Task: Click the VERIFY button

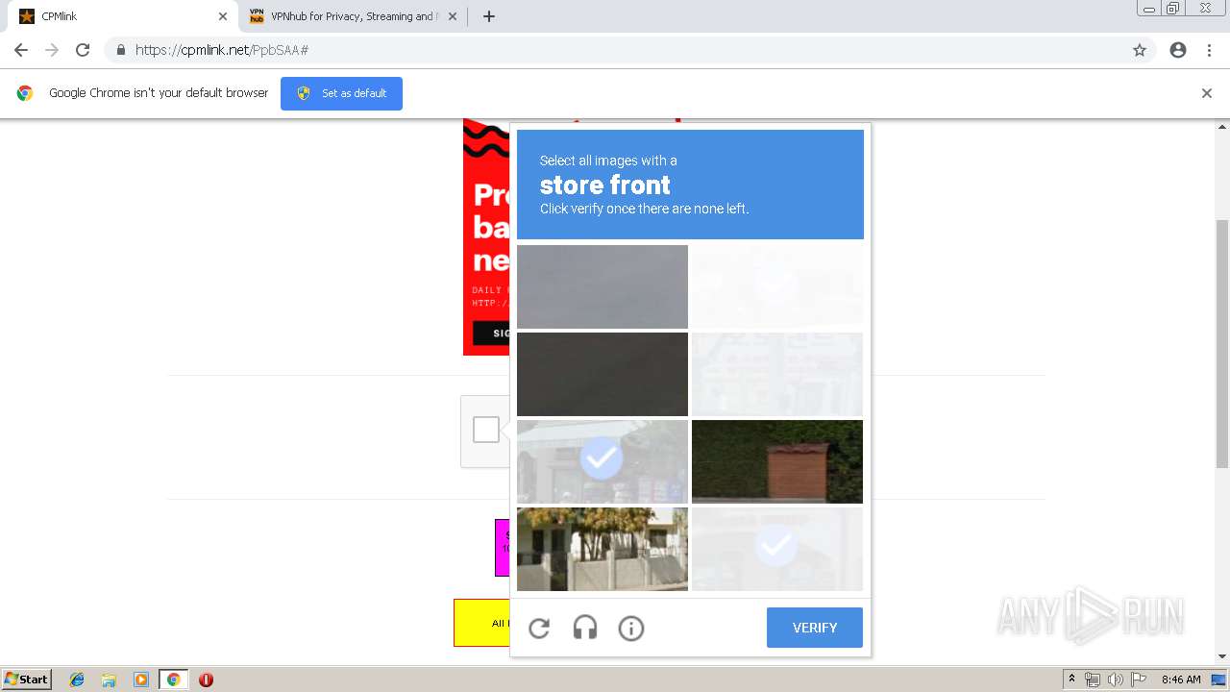Action: click(815, 628)
